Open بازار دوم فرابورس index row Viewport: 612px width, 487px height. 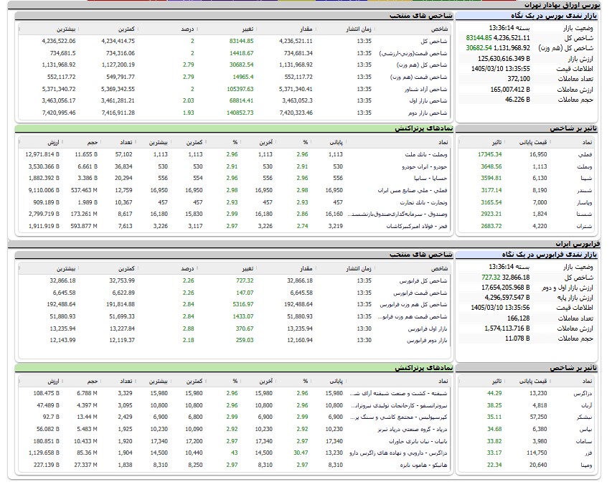click(x=427, y=341)
